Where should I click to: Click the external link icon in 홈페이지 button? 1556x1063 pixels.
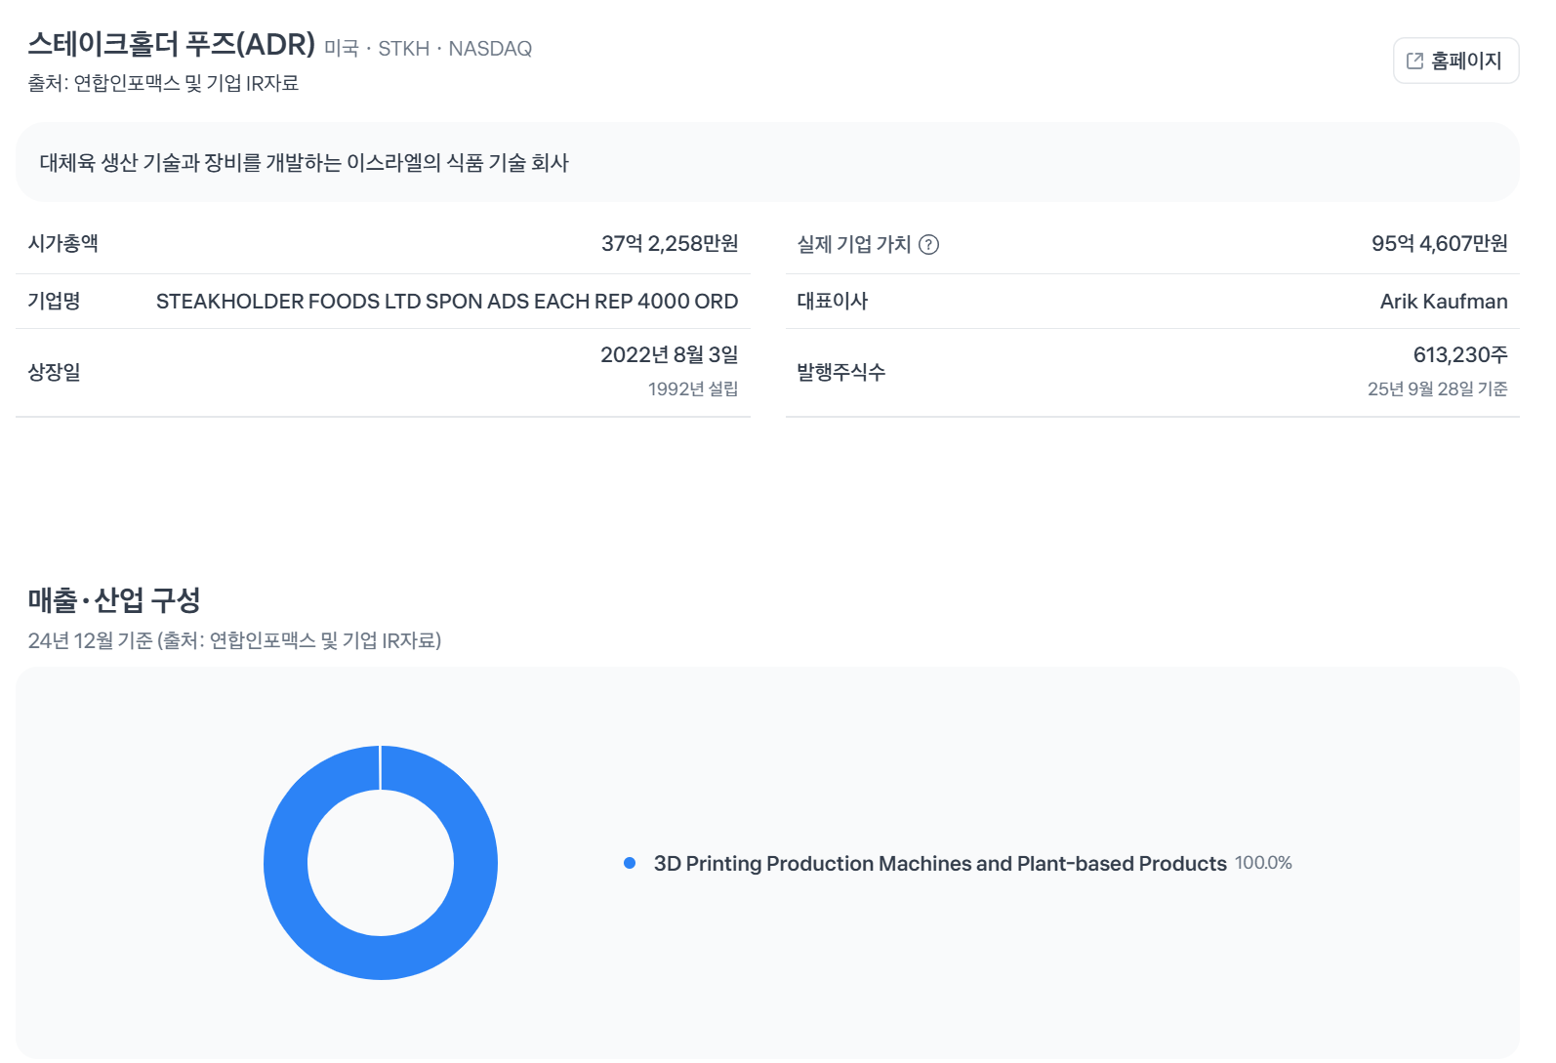click(1414, 61)
